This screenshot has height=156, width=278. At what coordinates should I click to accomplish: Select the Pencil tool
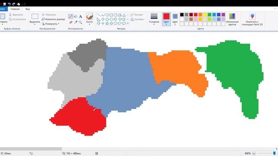(x=71, y=16)
